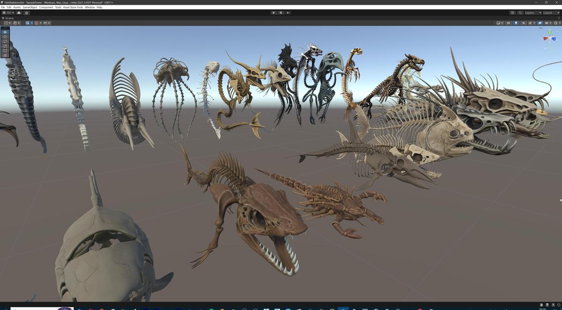Image resolution: width=562 pixels, height=310 pixels.
Task: Toggle scene effects visibility
Action: pyautogui.click(x=530, y=23)
